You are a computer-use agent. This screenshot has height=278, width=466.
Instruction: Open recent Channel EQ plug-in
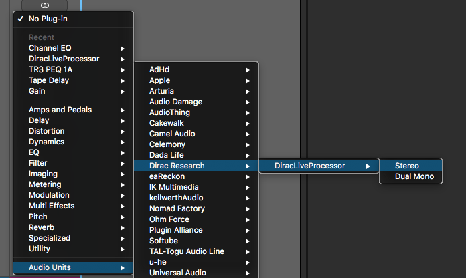(50, 48)
